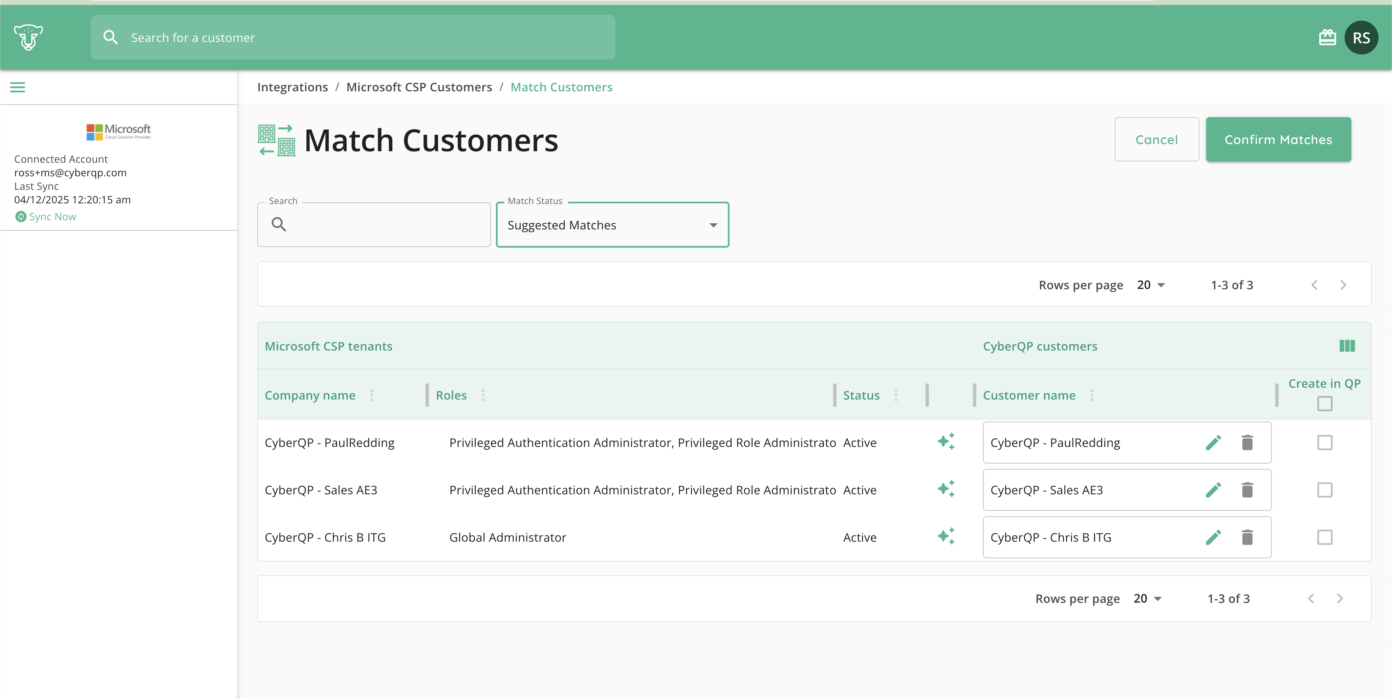The width and height of the screenshot is (1392, 699).
Task: Go to the Integrations breadcrumb
Action: pyautogui.click(x=292, y=87)
